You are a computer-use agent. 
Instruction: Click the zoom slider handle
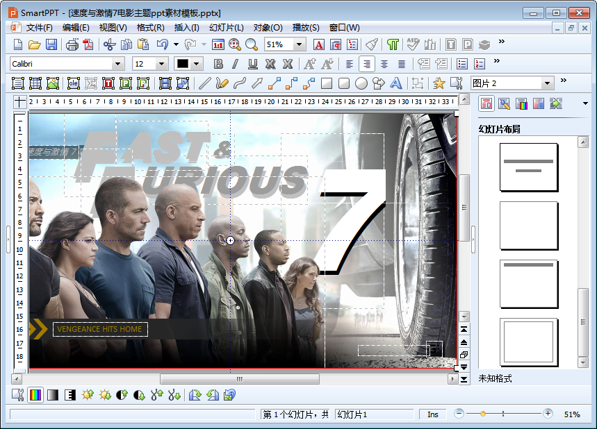(483, 414)
